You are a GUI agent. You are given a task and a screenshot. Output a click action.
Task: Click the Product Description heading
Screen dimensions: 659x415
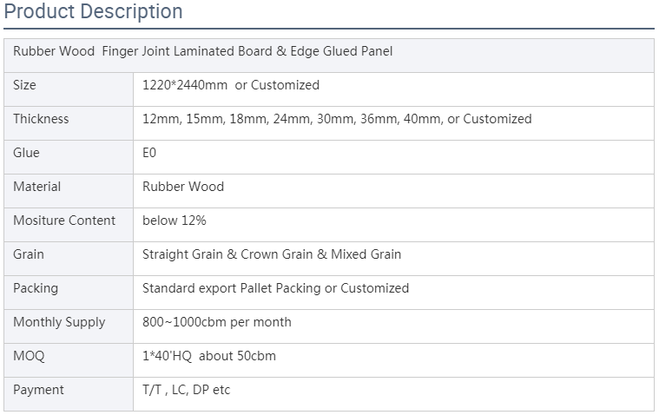point(93,11)
